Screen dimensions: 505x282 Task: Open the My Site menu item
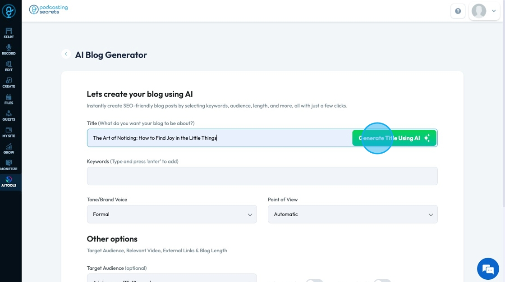(9, 132)
